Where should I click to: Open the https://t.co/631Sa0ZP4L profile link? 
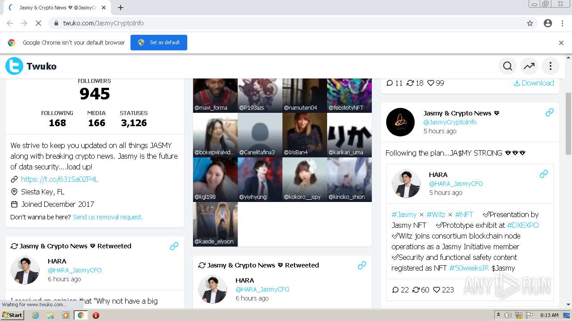click(59, 179)
